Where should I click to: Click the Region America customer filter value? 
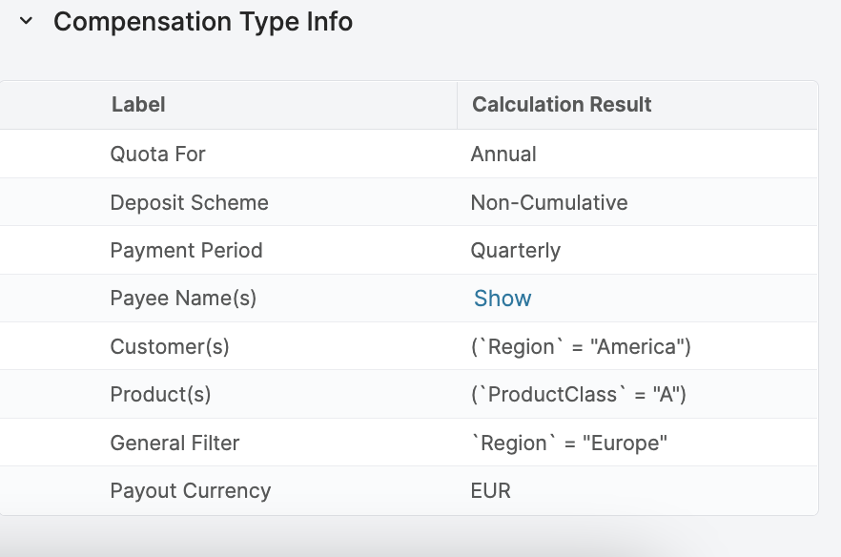tap(581, 347)
